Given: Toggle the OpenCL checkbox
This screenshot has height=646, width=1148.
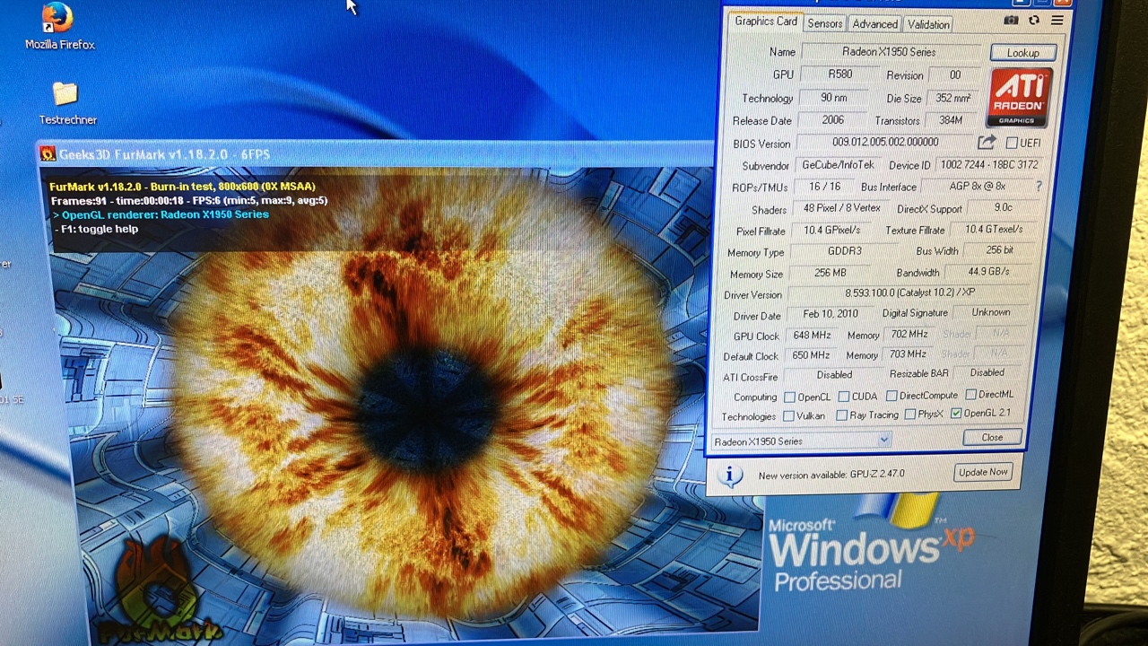Looking at the screenshot, I should coord(789,397).
